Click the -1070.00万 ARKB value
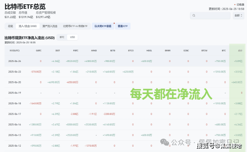The width and height of the screenshot is (247, 152). [x=91, y=146]
